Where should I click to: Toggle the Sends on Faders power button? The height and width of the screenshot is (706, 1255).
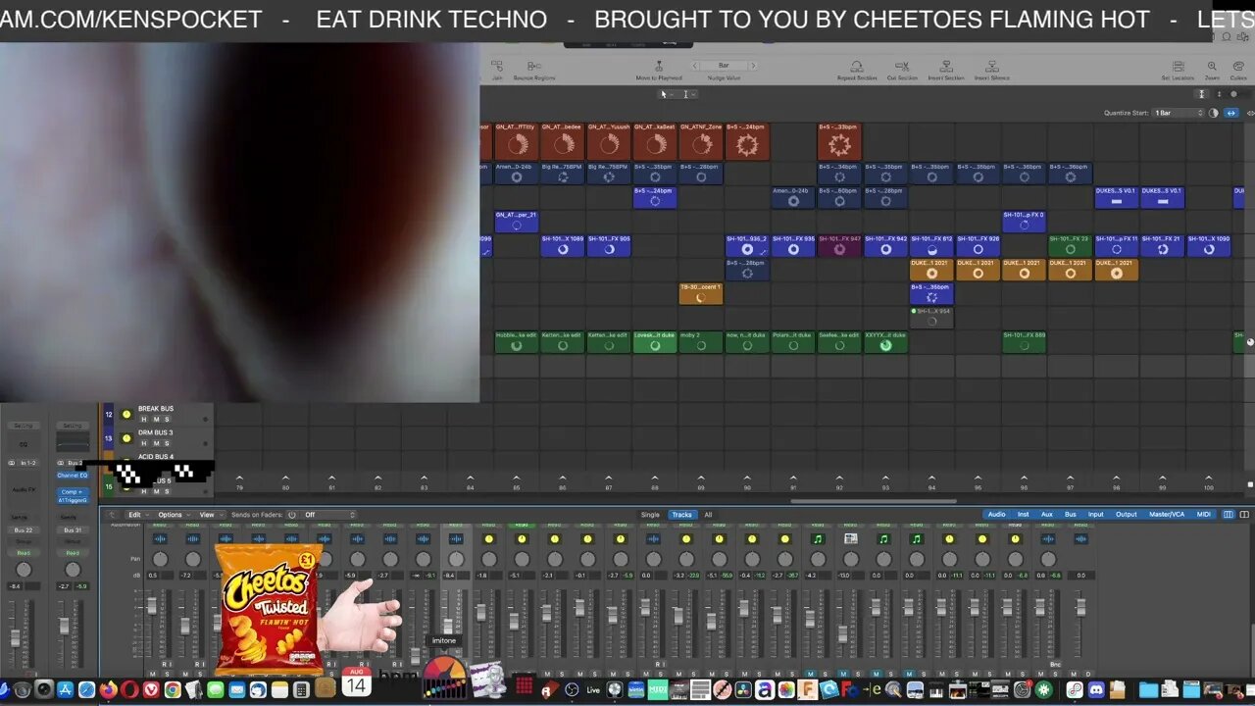click(292, 515)
